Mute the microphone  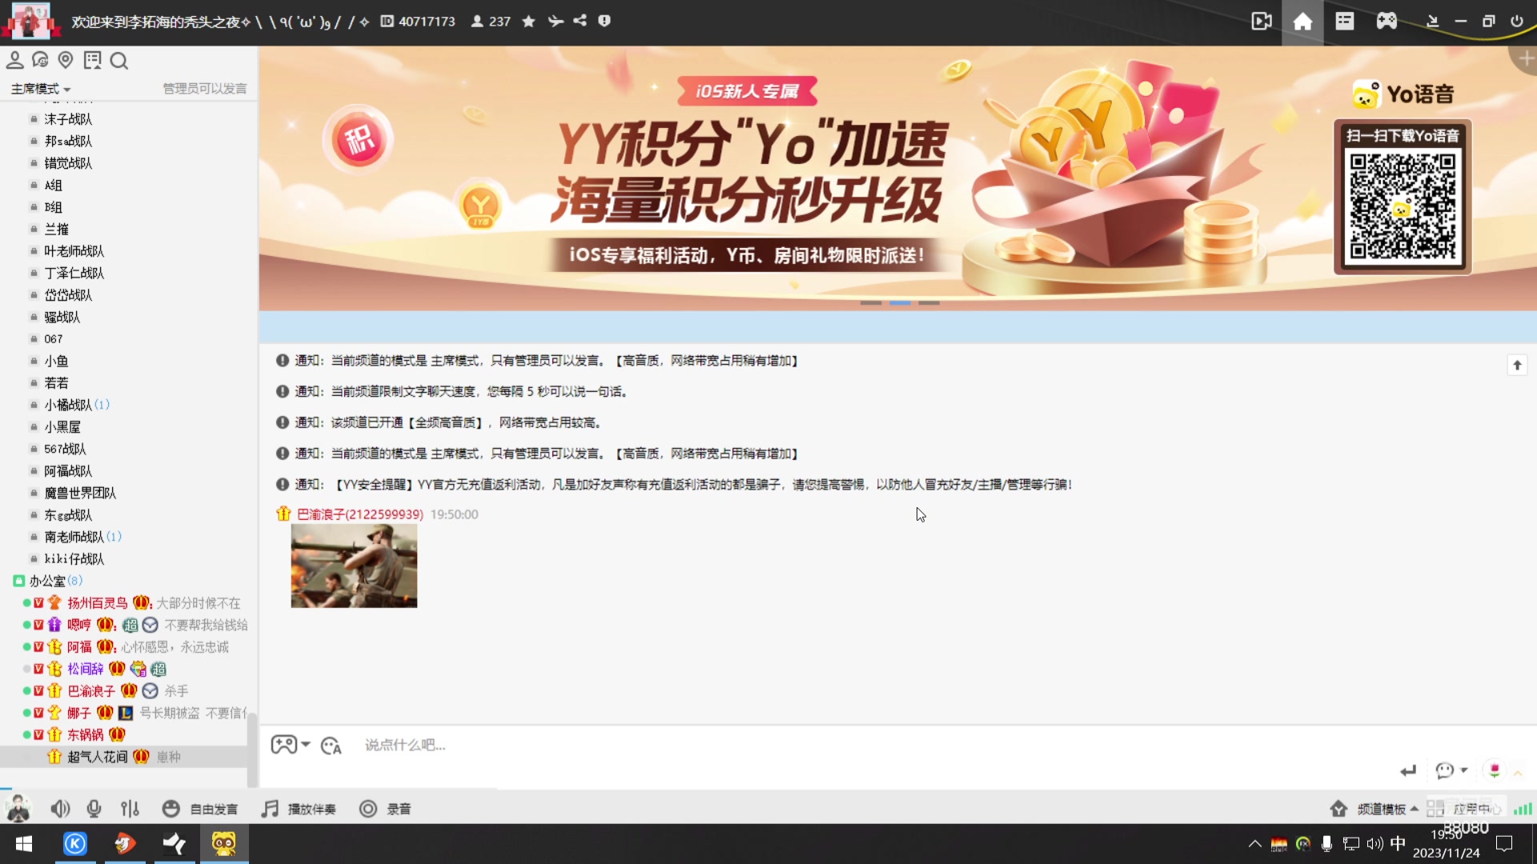click(x=94, y=809)
